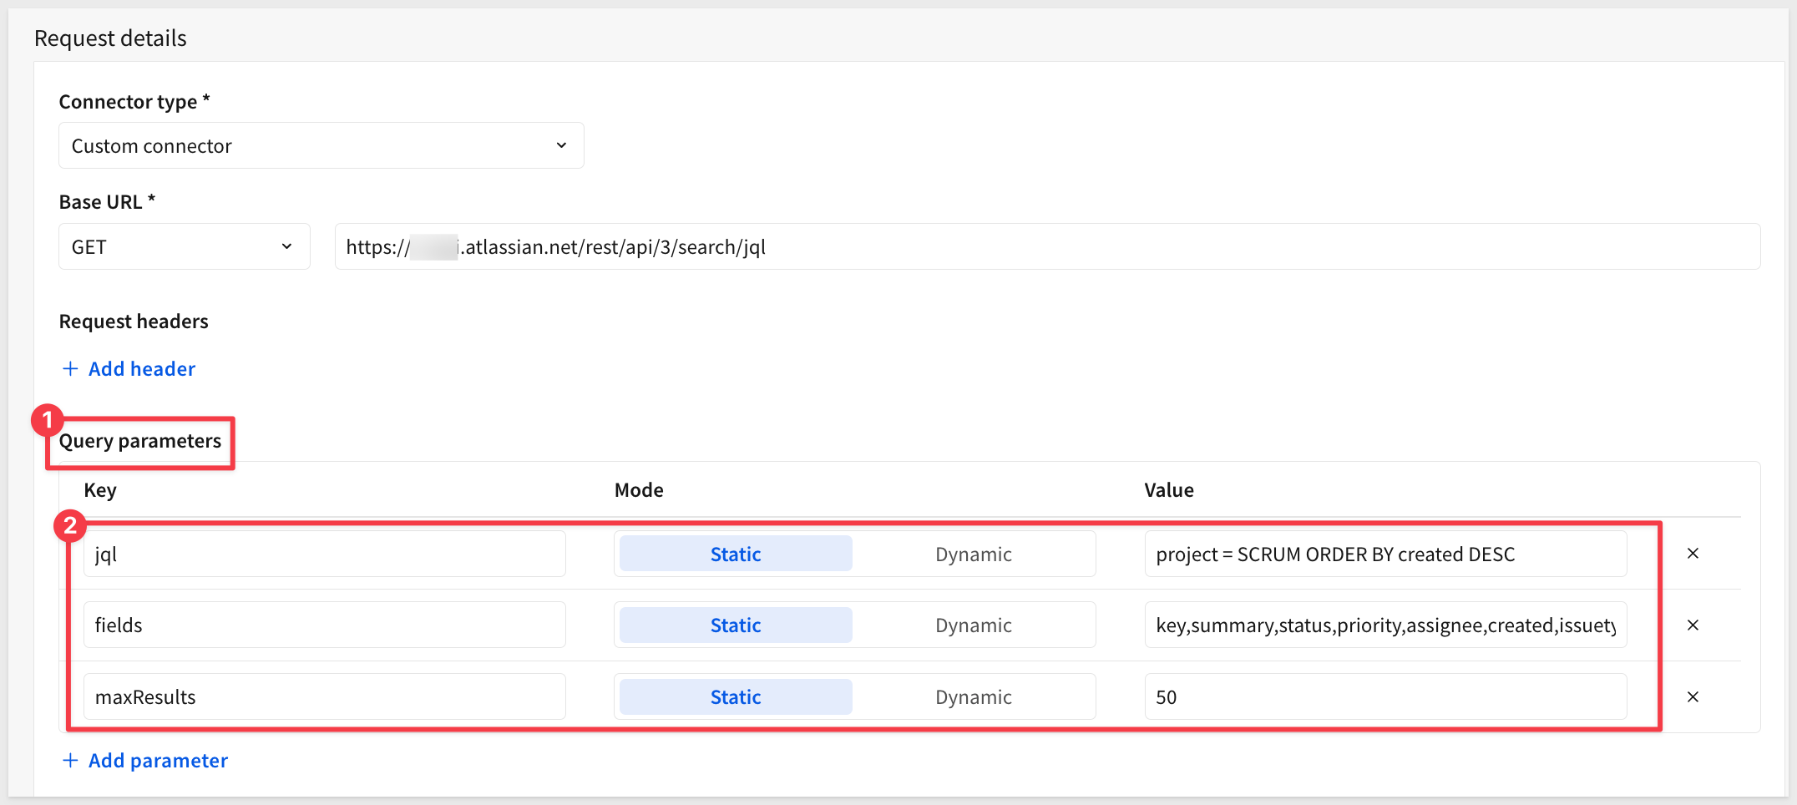Image resolution: width=1797 pixels, height=805 pixels.
Task: Select Static mode for jql parameter
Action: (x=735, y=554)
